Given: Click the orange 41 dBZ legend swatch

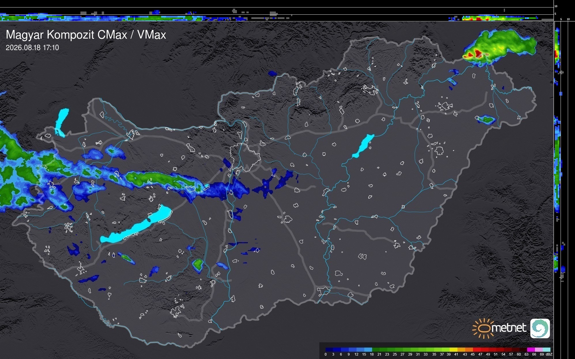Looking at the screenshot, I should tap(461, 349).
